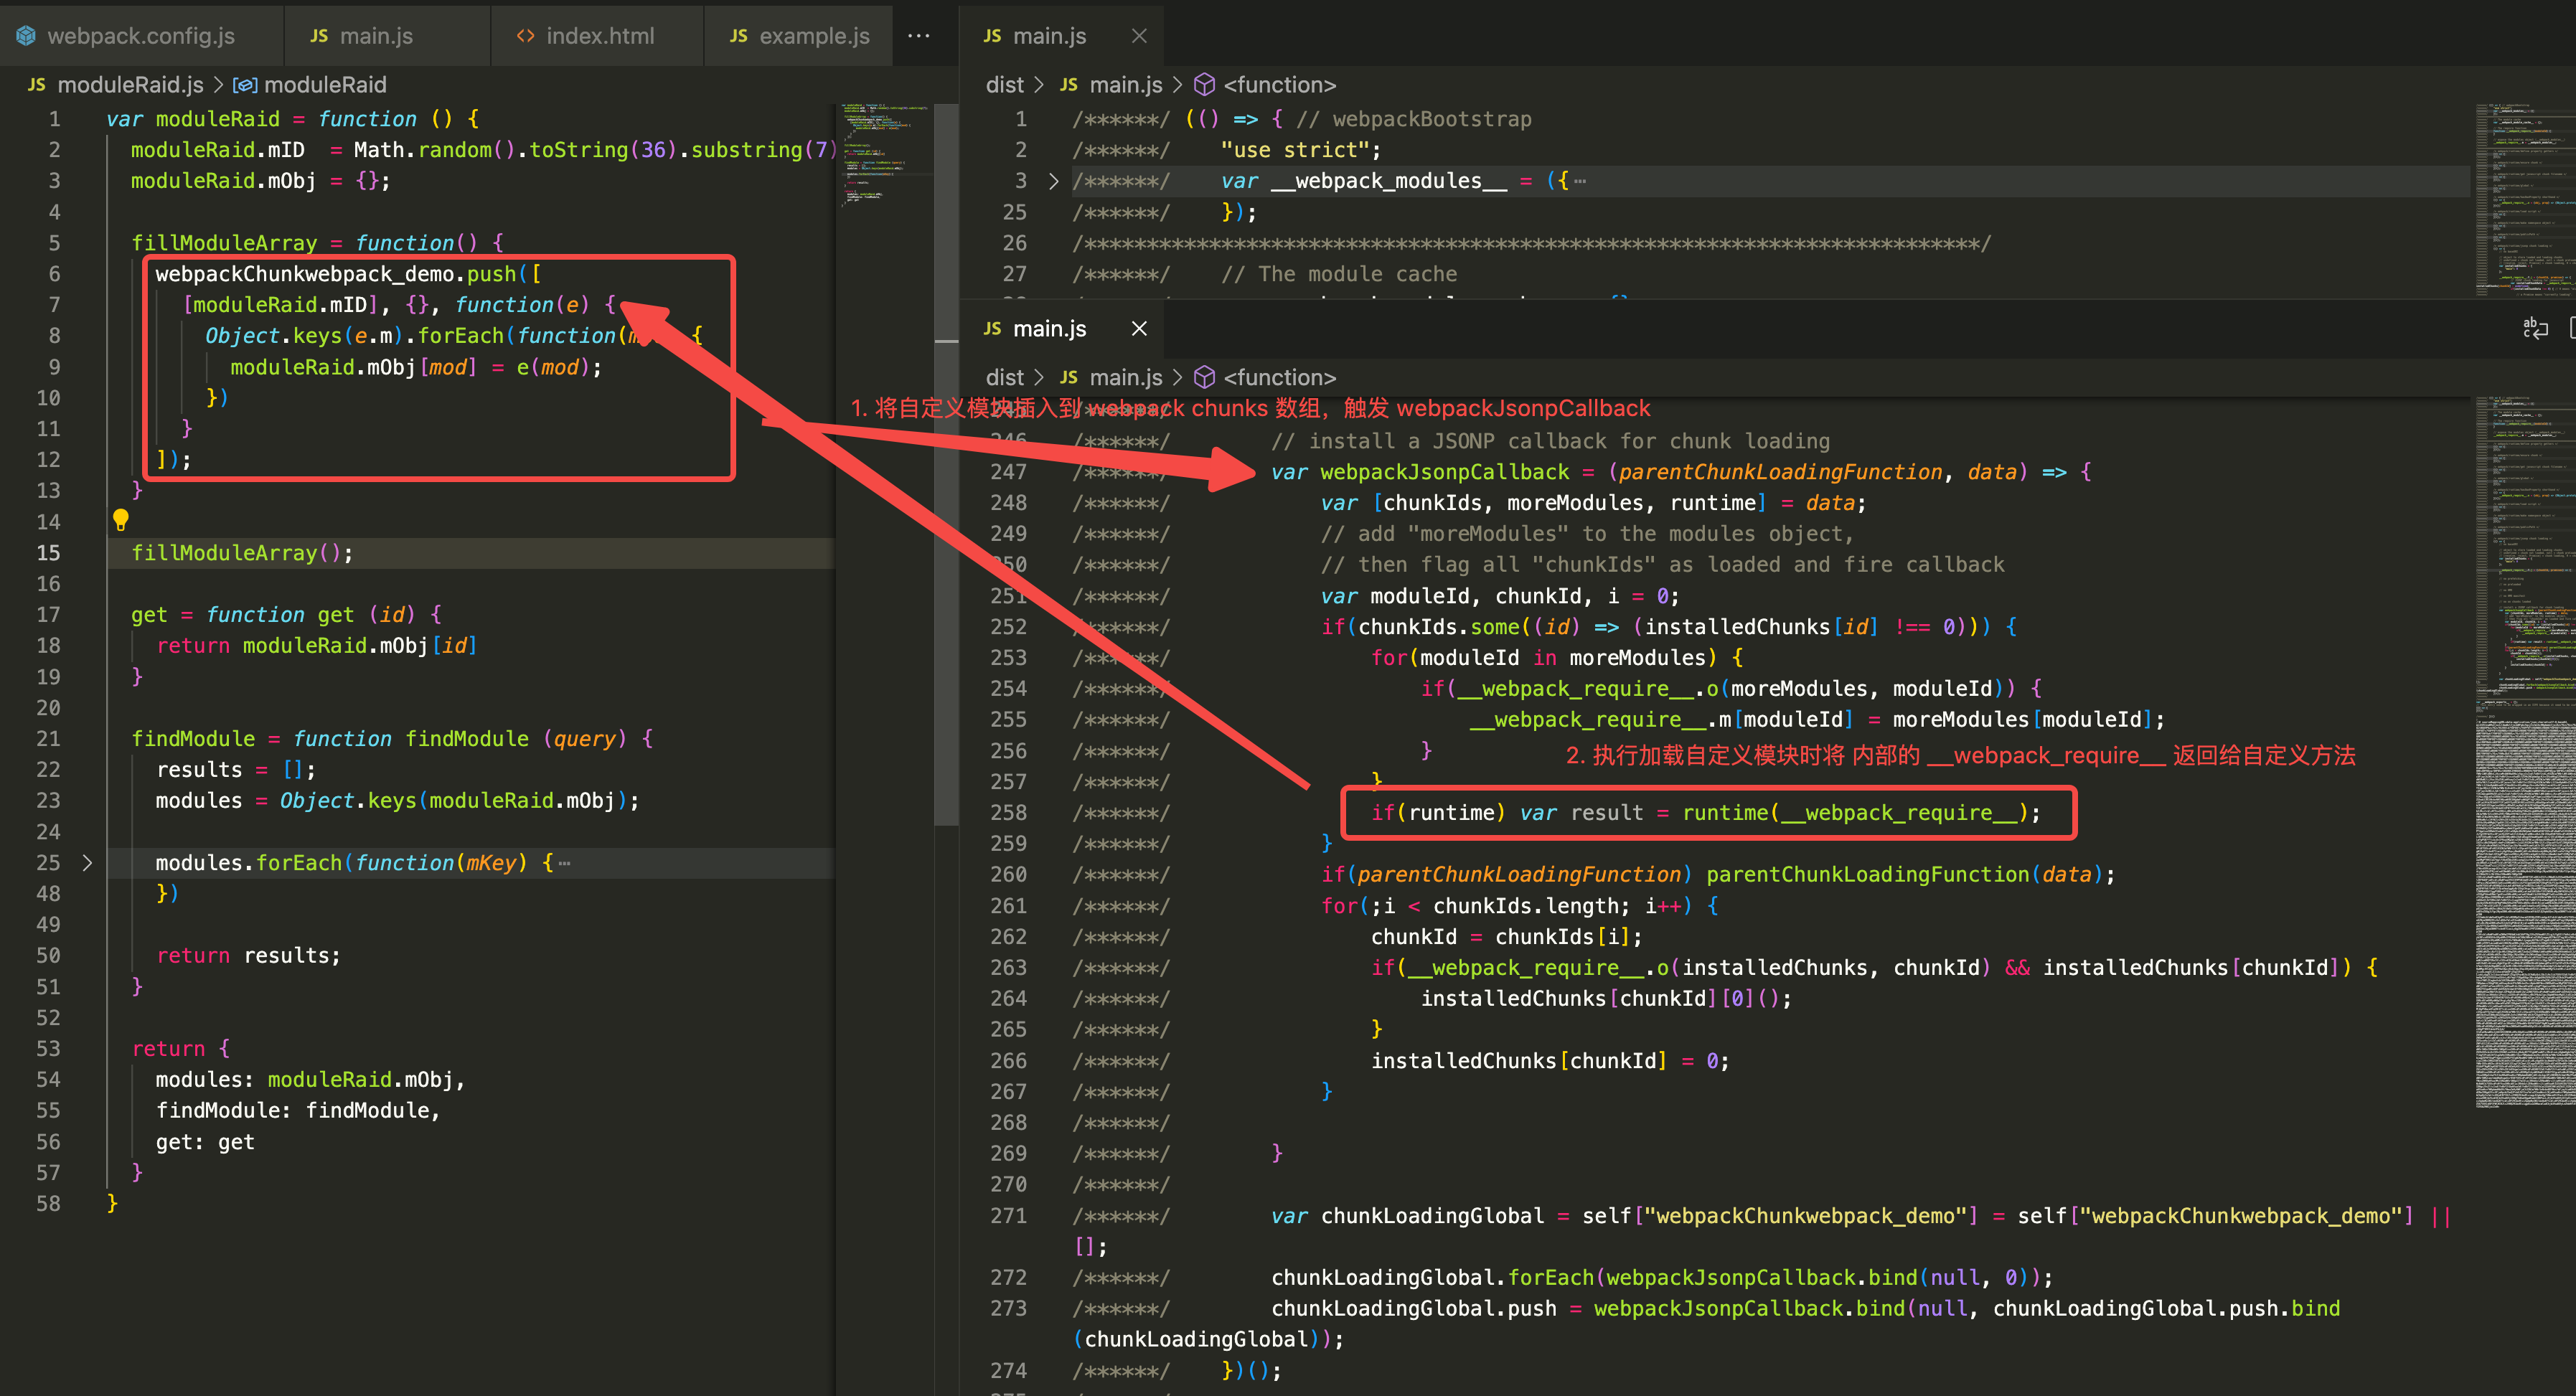Click 'findModule: findModule,' on line 54
The height and width of the screenshot is (1396, 2576).
pyautogui.click(x=298, y=1111)
